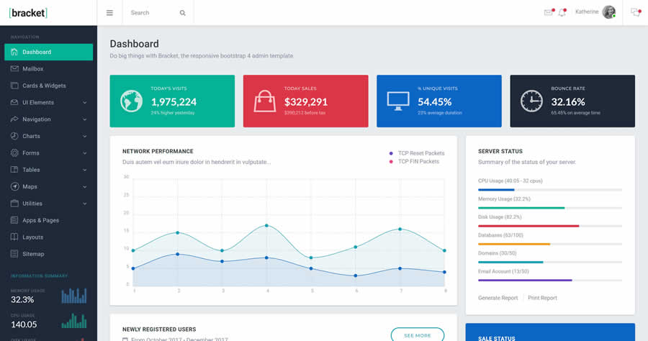Expand the Navigation menu chevron

85,119
